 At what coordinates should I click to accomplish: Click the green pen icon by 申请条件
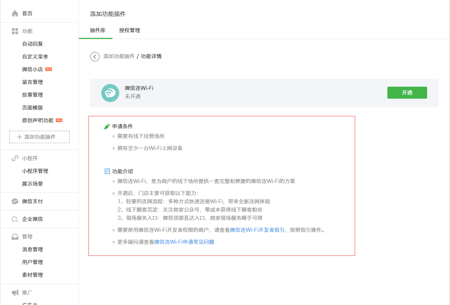107,126
